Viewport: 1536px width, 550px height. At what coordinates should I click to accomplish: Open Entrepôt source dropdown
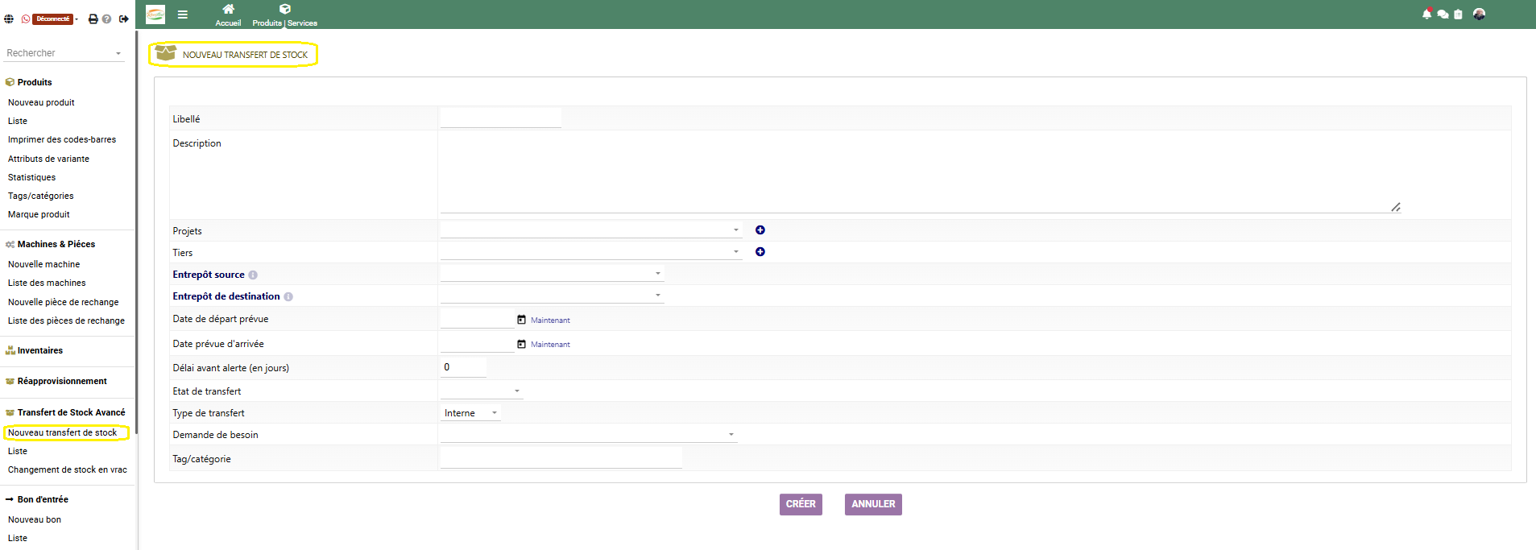[552, 274]
